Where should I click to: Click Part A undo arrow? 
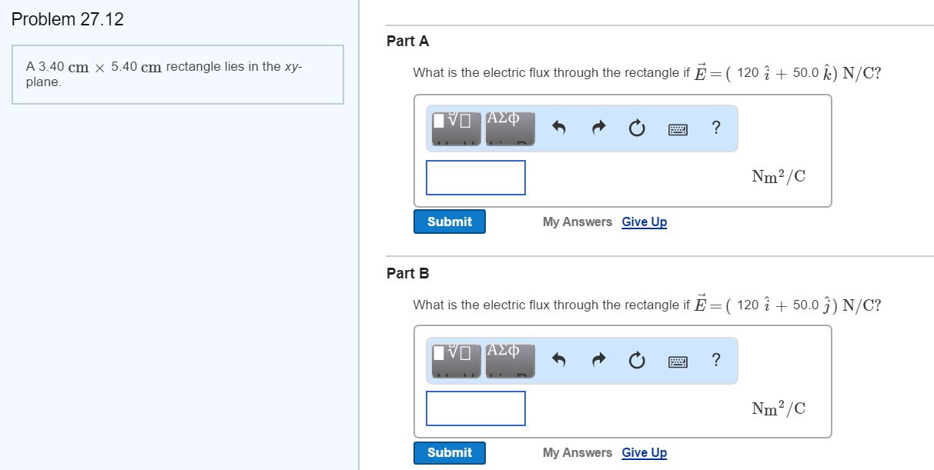tap(560, 129)
